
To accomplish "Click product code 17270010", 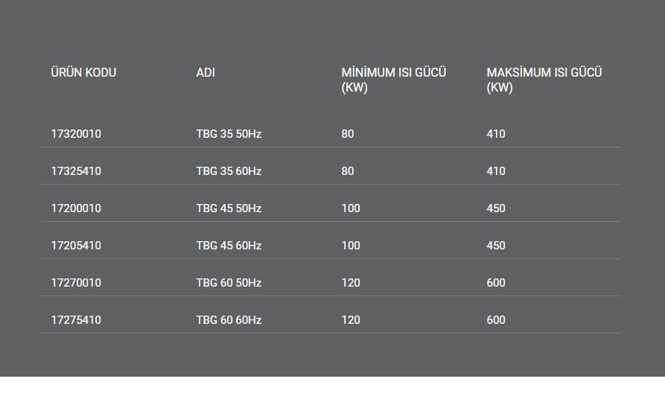I will [76, 283].
